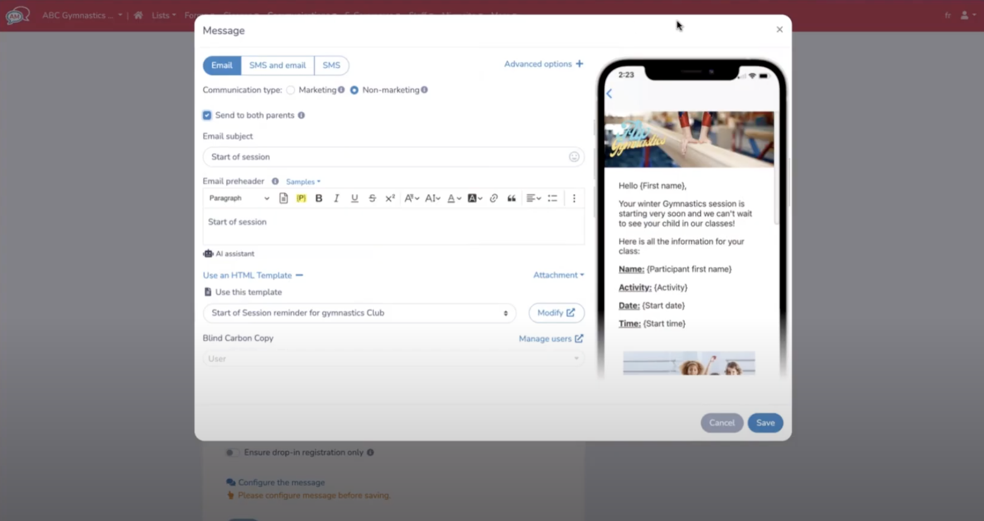Apply strikethrough formatting
Viewport: 984px width, 521px height.
[x=372, y=198]
